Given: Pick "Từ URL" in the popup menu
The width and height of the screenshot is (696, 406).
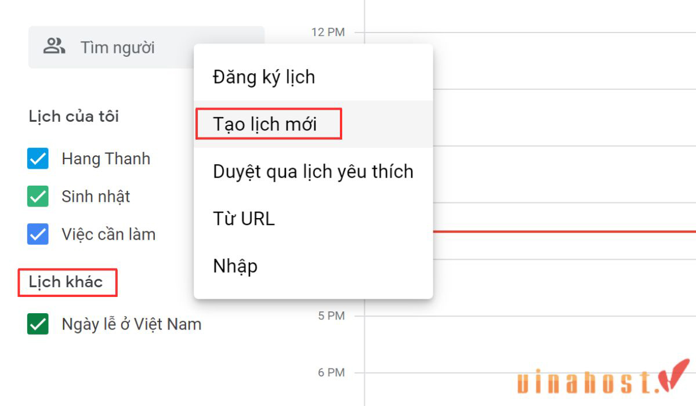Looking at the screenshot, I should pos(313,219).
